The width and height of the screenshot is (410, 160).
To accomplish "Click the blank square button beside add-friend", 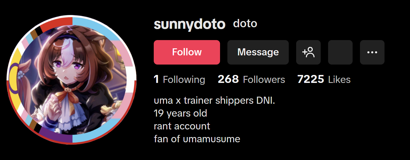I will click(x=340, y=52).
